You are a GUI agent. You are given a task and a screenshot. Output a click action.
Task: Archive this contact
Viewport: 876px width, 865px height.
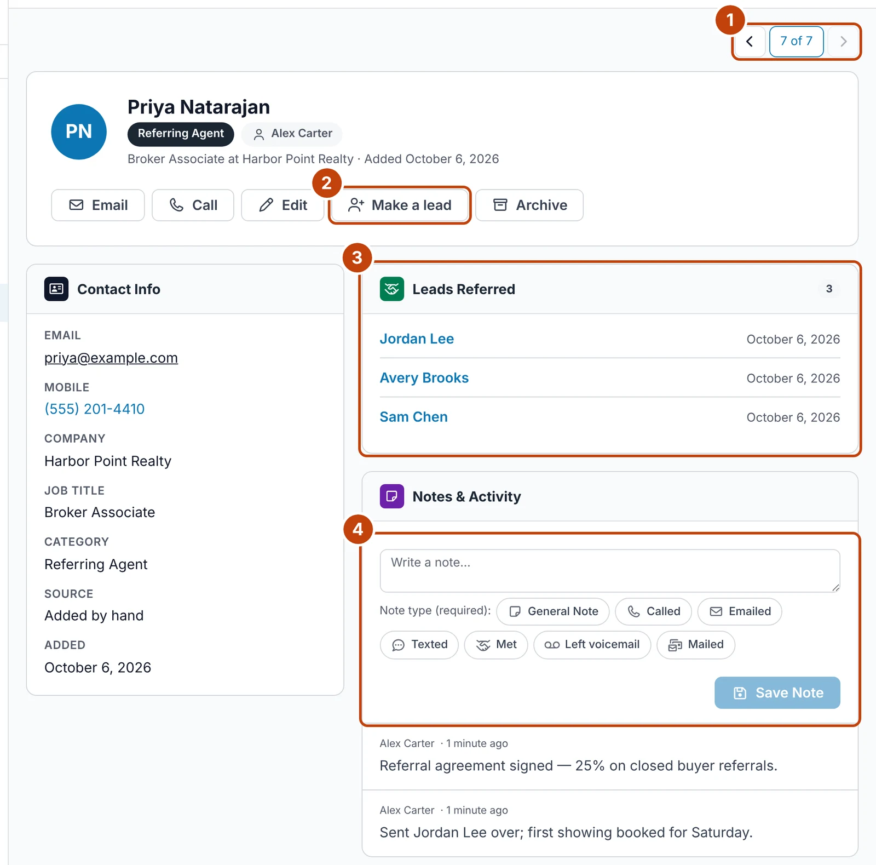(529, 205)
